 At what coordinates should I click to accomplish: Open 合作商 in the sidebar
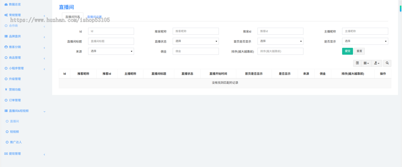pos(13,25)
